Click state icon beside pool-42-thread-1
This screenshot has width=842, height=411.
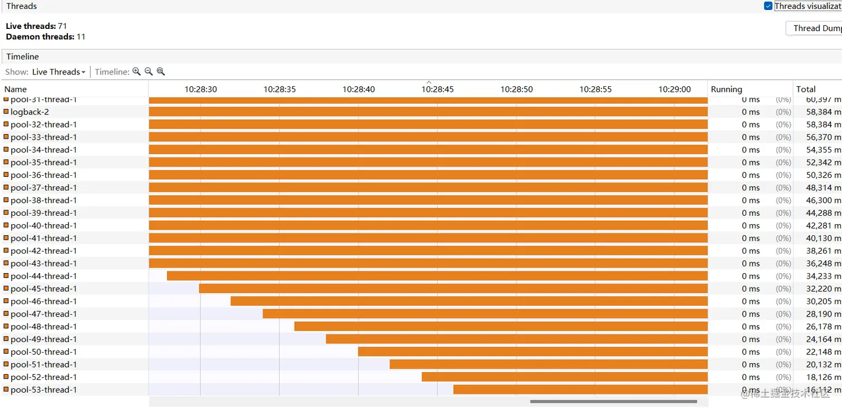coord(6,250)
